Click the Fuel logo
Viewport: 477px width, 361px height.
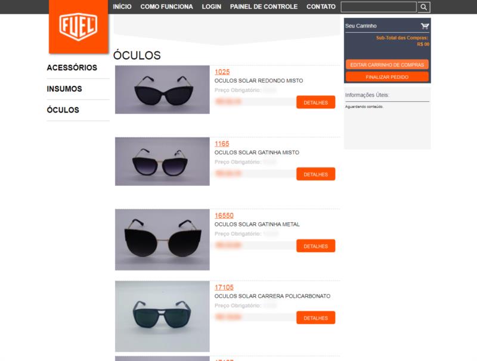click(79, 26)
